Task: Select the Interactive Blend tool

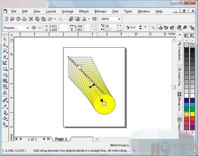Action: pyautogui.click(x=5, y=100)
